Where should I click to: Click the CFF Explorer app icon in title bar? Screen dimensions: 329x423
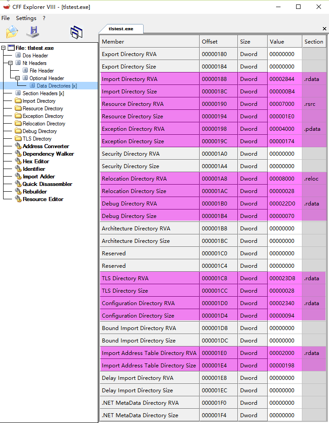(x=7, y=7)
